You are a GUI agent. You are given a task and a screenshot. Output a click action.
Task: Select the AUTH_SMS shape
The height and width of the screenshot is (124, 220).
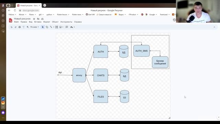[x=141, y=51]
